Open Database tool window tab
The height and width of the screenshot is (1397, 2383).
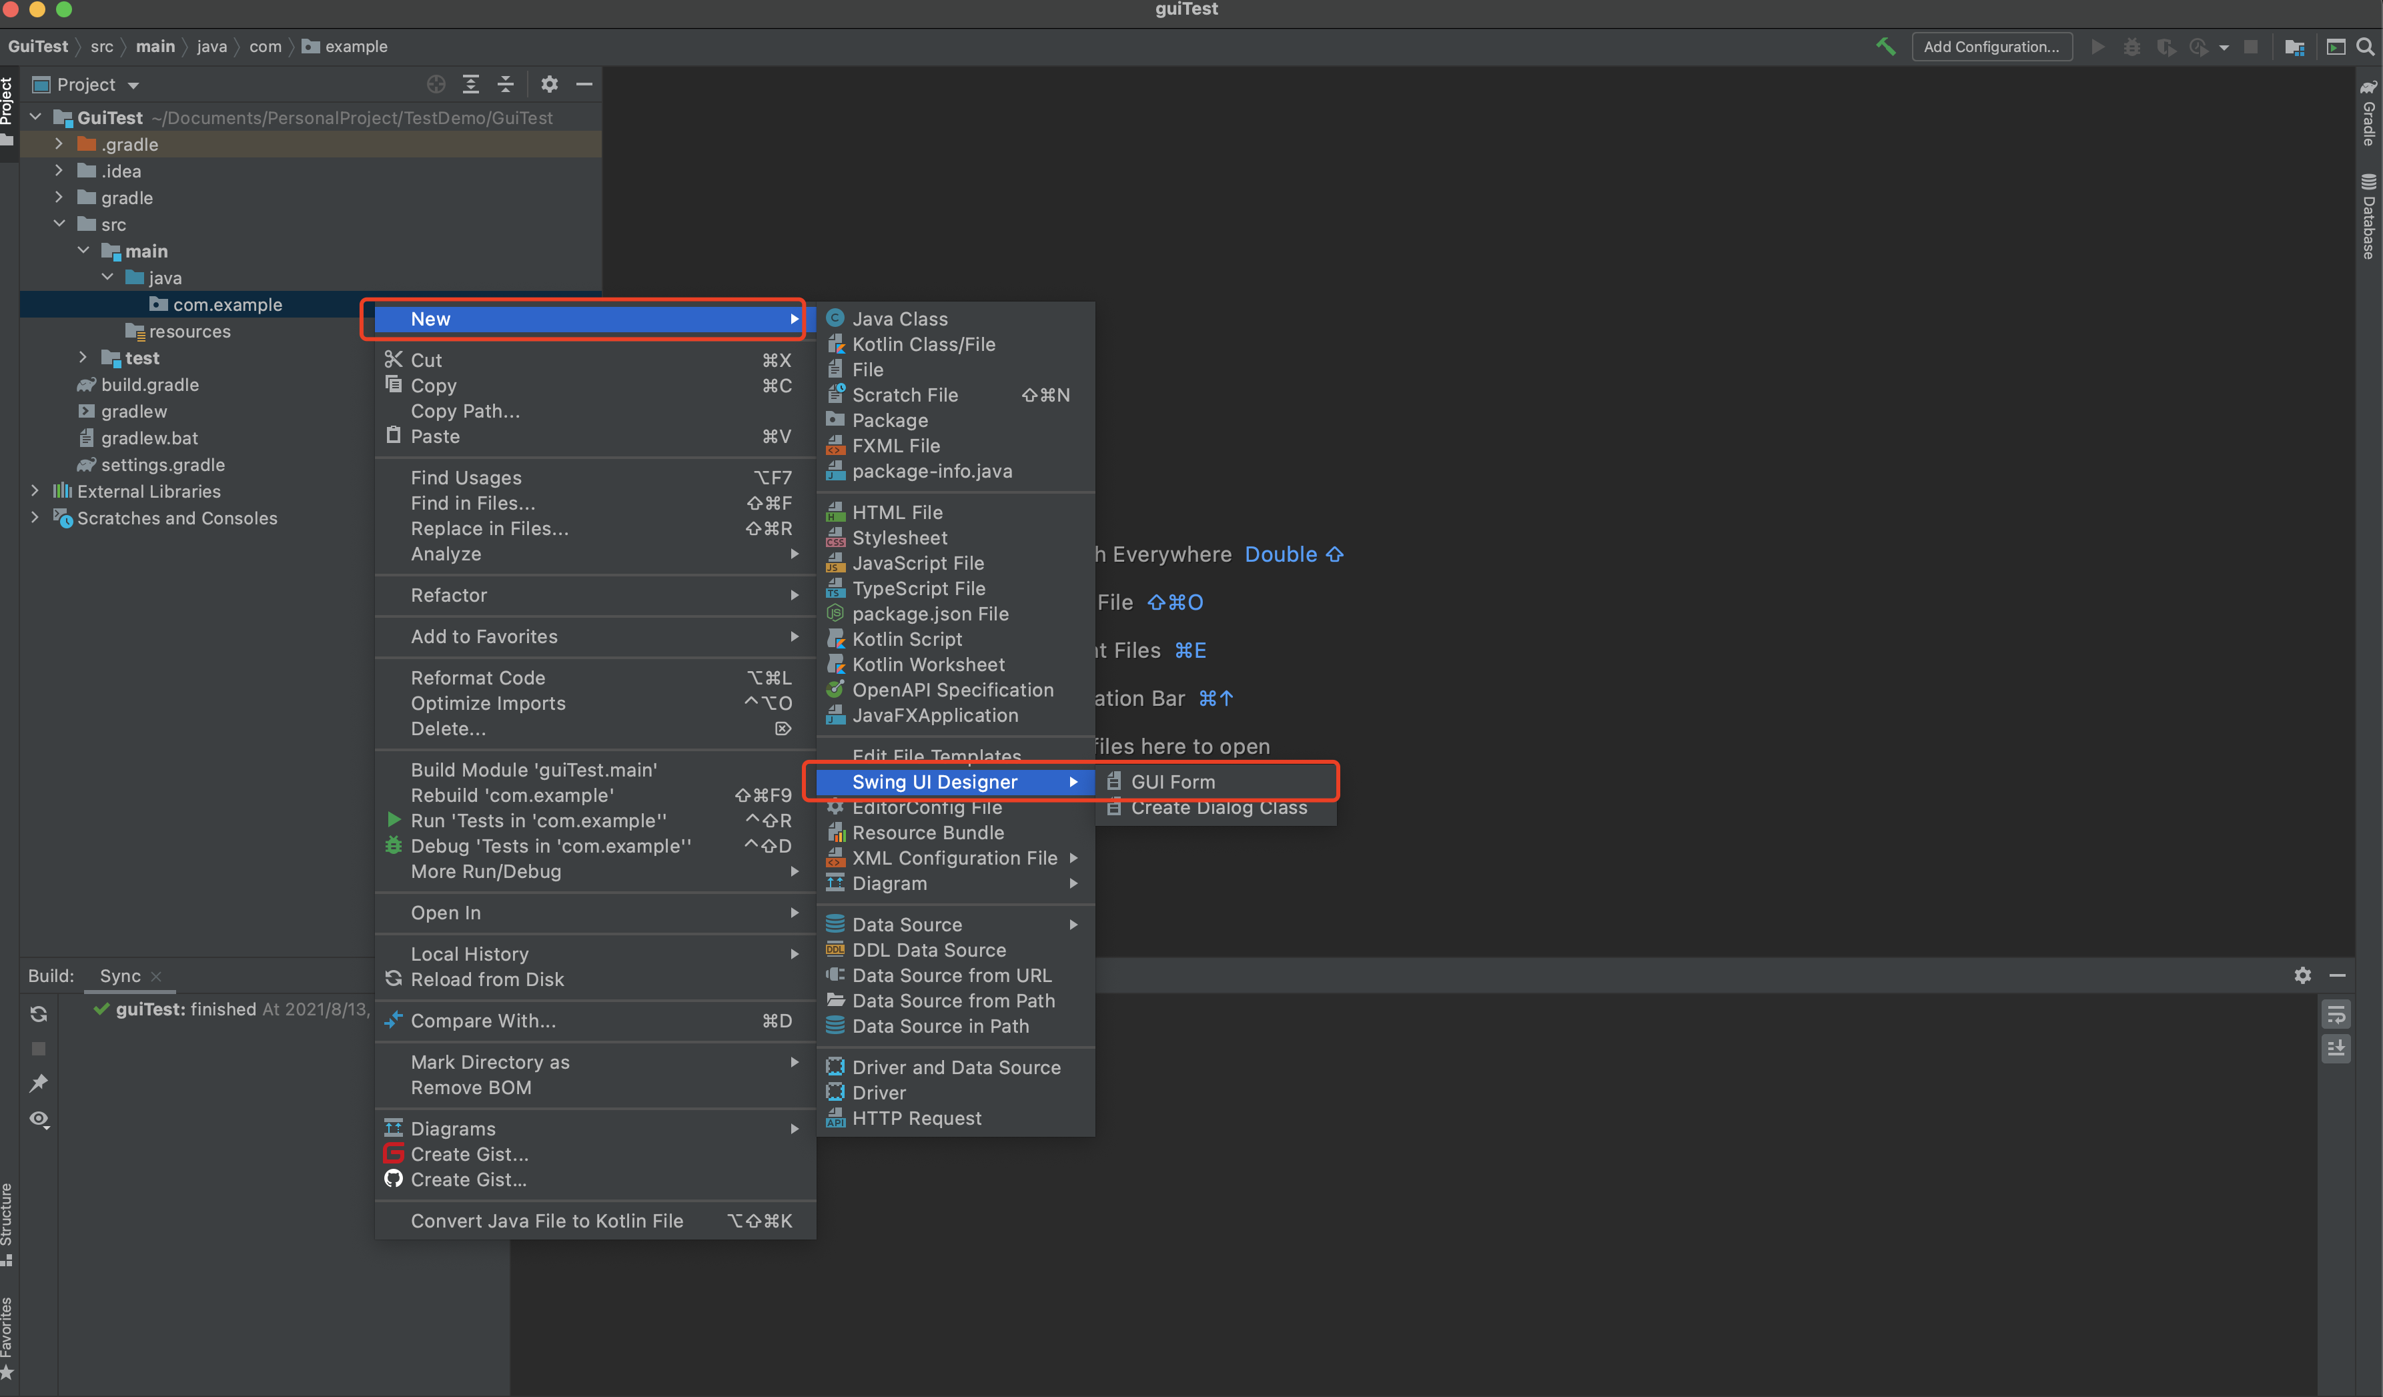(x=2368, y=215)
